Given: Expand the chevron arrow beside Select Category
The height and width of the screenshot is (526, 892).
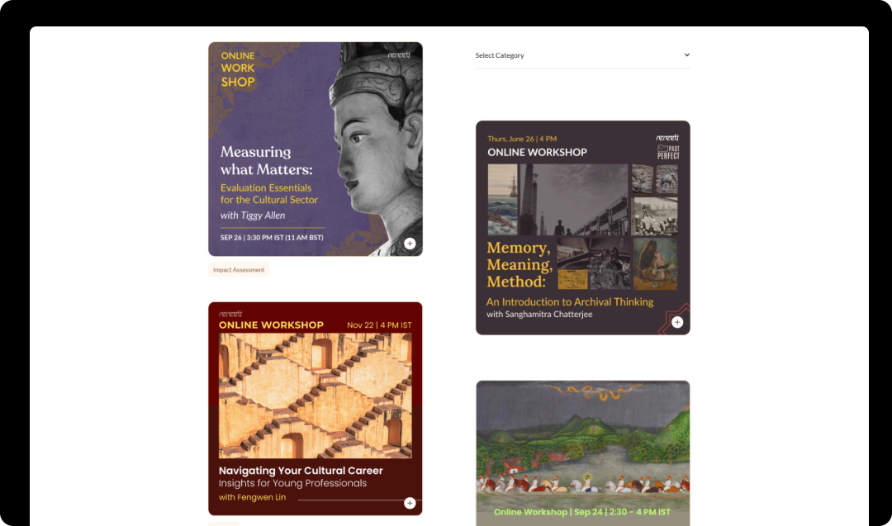Looking at the screenshot, I should coord(686,54).
